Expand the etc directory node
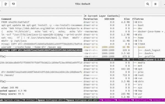Viewport: 165px width, 104px height. point(136,34)
